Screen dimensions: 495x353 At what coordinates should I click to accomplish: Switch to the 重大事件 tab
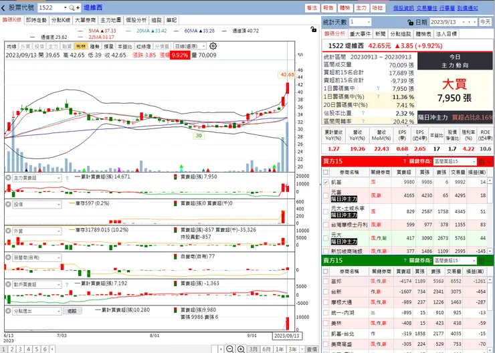tap(360, 33)
